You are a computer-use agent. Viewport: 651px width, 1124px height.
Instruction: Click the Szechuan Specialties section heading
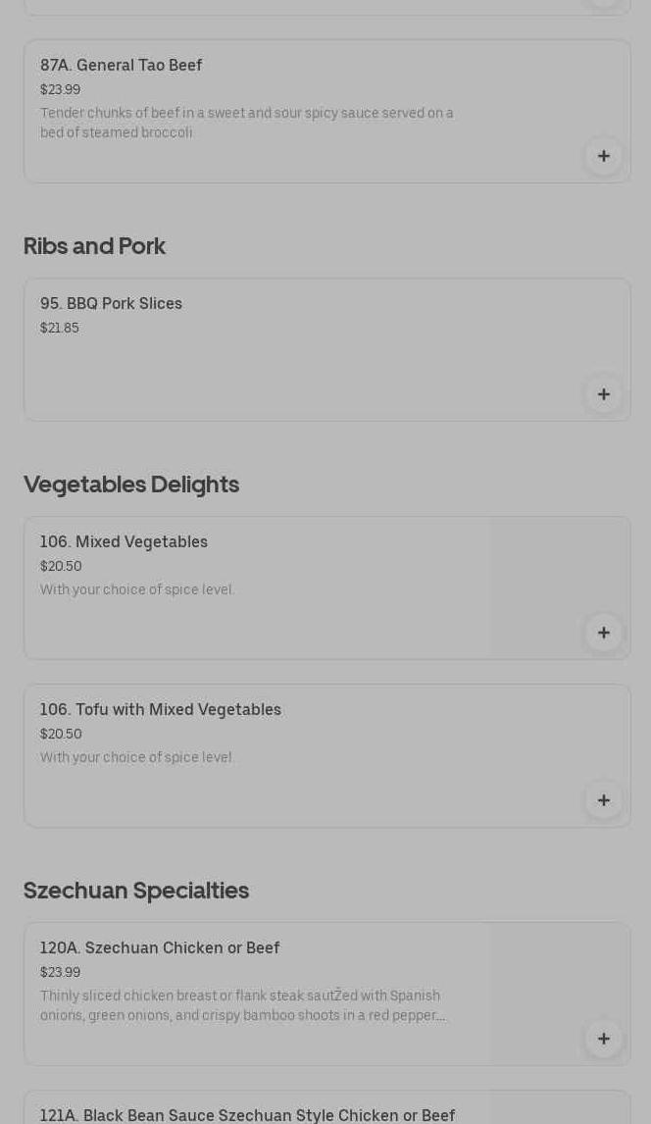(x=136, y=890)
